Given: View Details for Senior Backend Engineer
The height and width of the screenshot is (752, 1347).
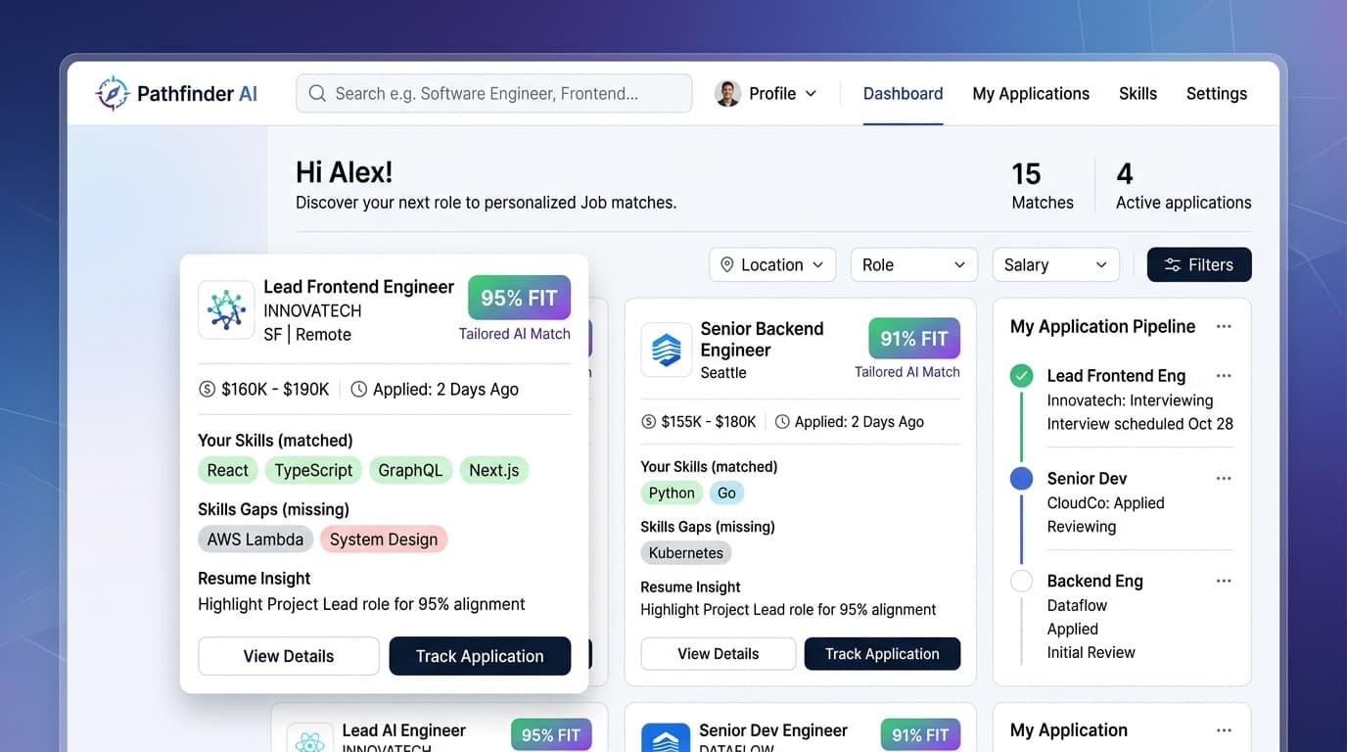Looking at the screenshot, I should (x=719, y=654).
